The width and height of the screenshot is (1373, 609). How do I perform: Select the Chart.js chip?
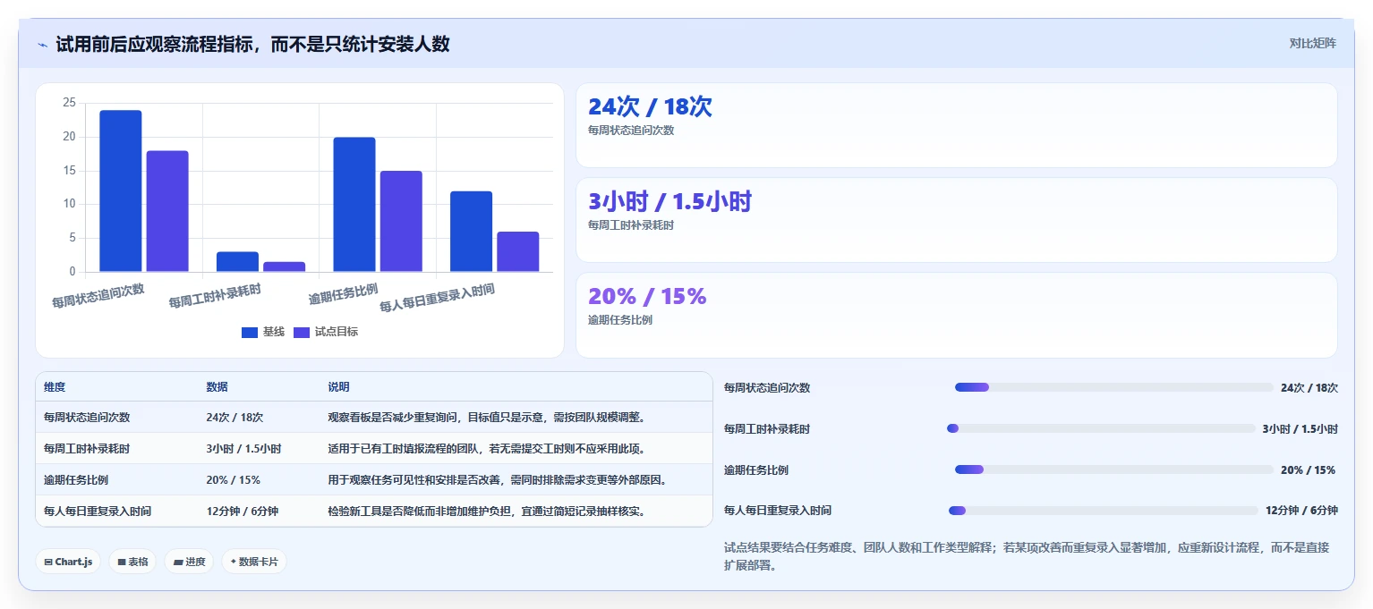pyautogui.click(x=68, y=562)
